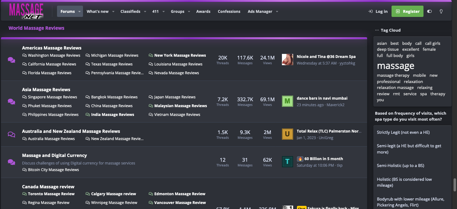Toggle the dark/light style switch
This screenshot has height=209, width=457.
click(x=429, y=11)
